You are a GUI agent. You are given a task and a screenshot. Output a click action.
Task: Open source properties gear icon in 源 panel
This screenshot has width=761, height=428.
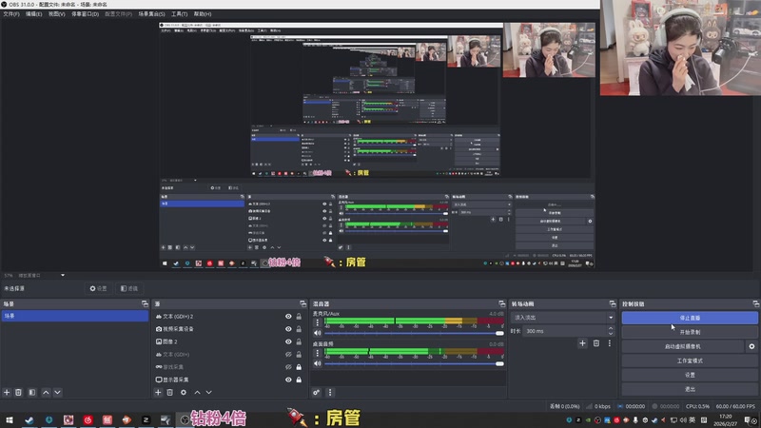(x=184, y=392)
